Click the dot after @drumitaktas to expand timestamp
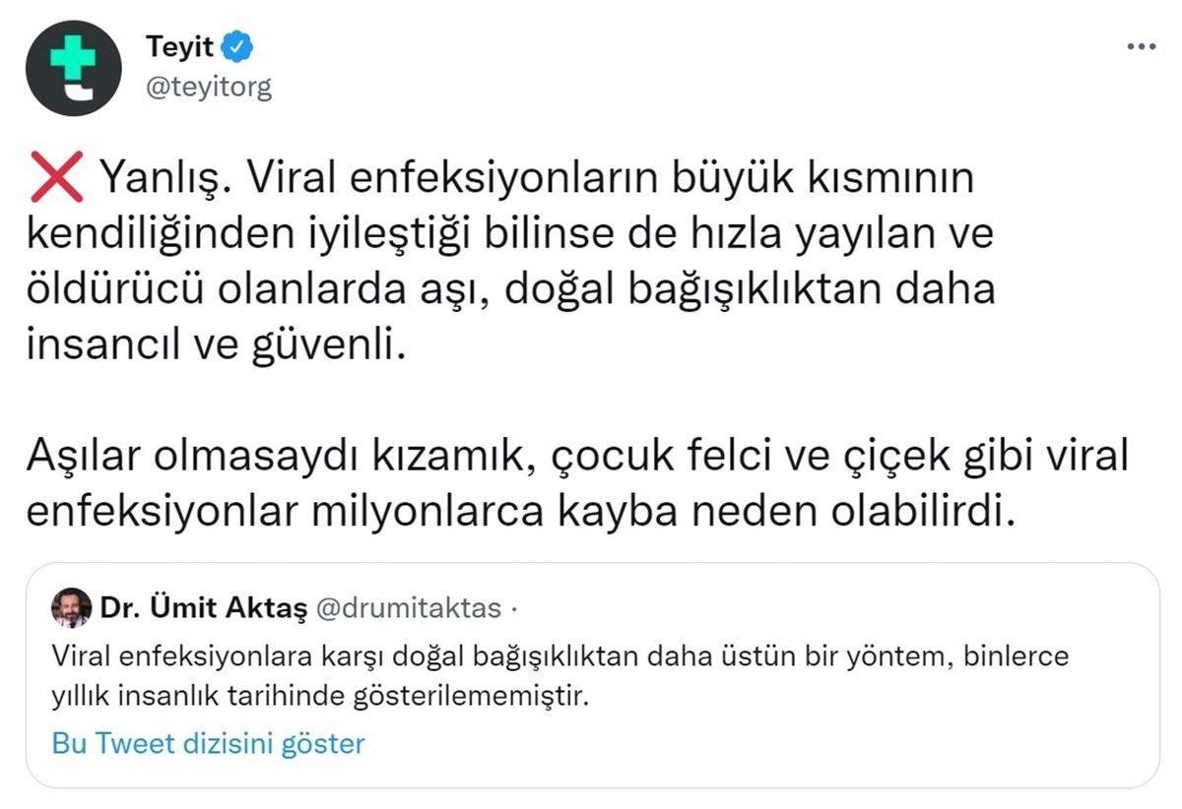 (x=512, y=608)
